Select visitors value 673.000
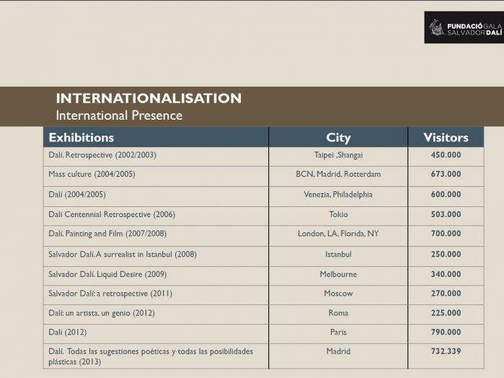Viewport: 504px width, 378px height. [446, 174]
